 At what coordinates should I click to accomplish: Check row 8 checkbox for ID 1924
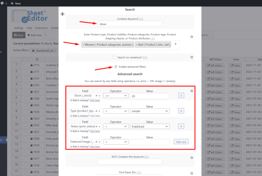[x=26, y=112]
